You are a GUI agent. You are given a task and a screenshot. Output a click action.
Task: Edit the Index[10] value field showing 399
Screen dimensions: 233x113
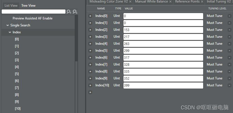point(163,86)
